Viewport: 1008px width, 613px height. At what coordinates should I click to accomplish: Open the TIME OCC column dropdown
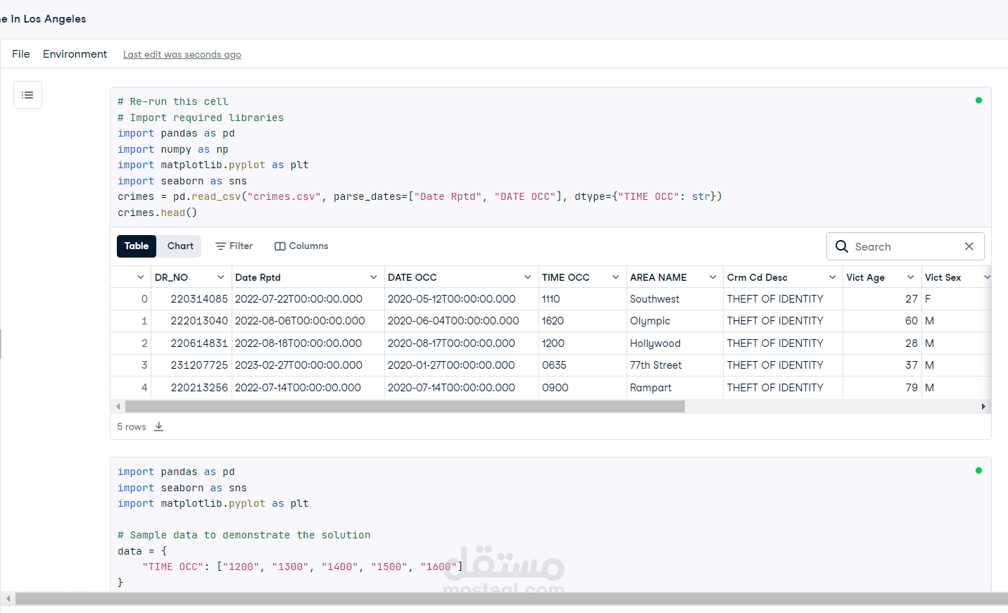616,277
